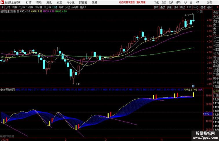Expand the dropdown beside 楚天高速(日线)
Image resolution: width=219 pixels, height=141 pixels.
[x=18, y=12]
